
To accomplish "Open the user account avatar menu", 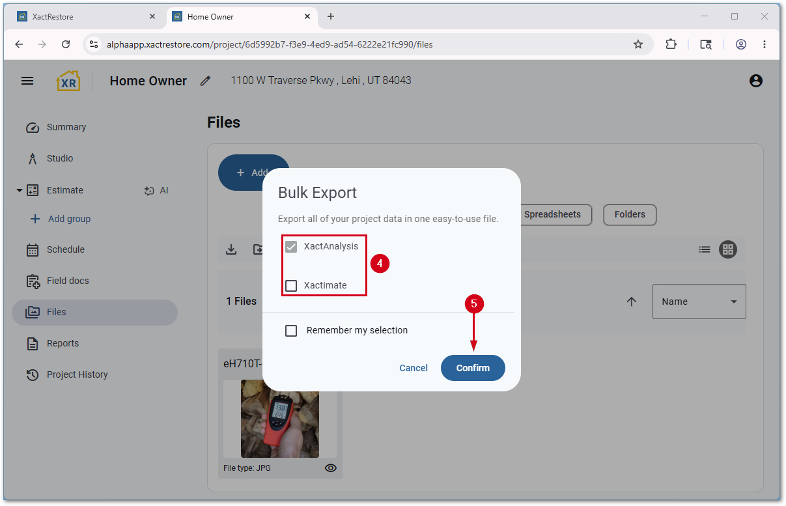I will tap(756, 81).
